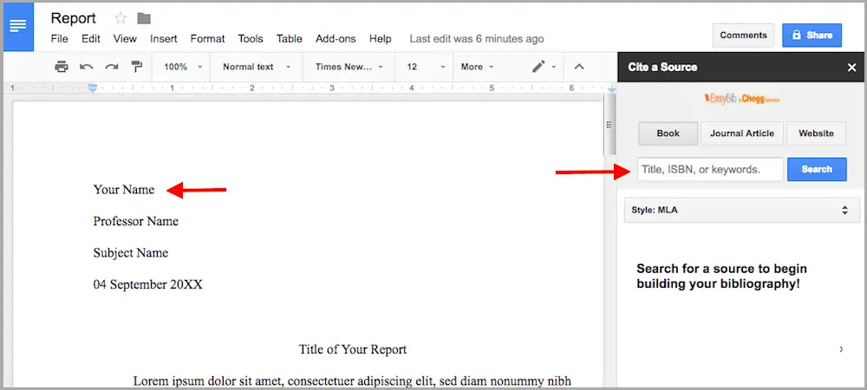This screenshot has height=390, width=867.
Task: Choose Website source type
Action: 816,133
